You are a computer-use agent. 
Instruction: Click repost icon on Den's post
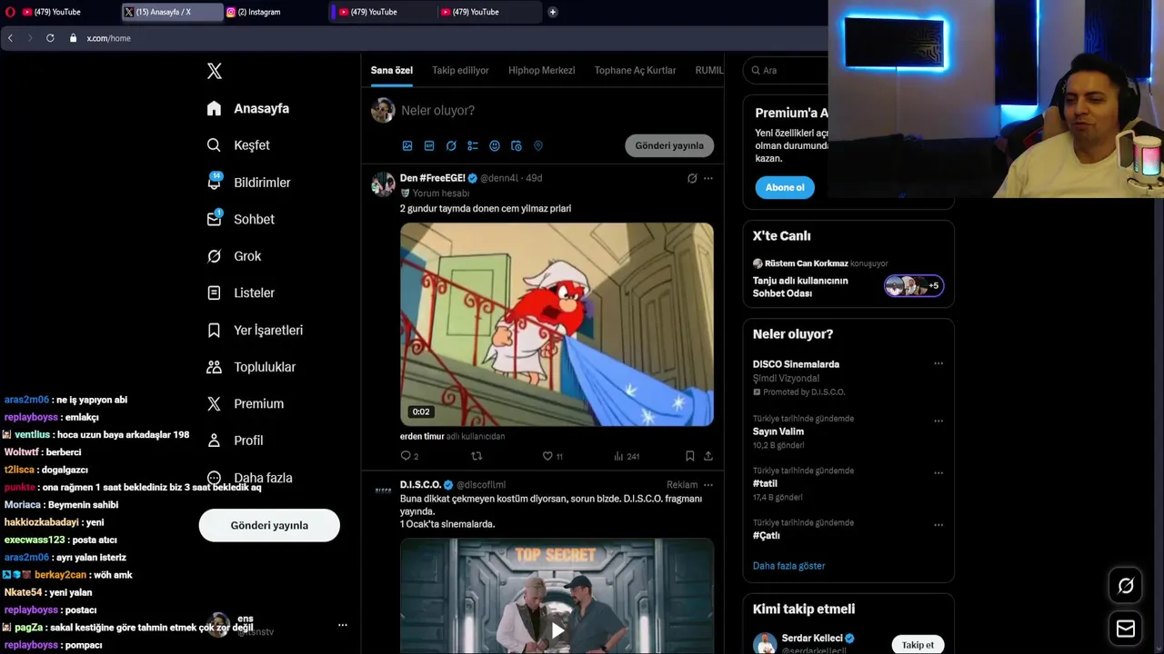[477, 456]
